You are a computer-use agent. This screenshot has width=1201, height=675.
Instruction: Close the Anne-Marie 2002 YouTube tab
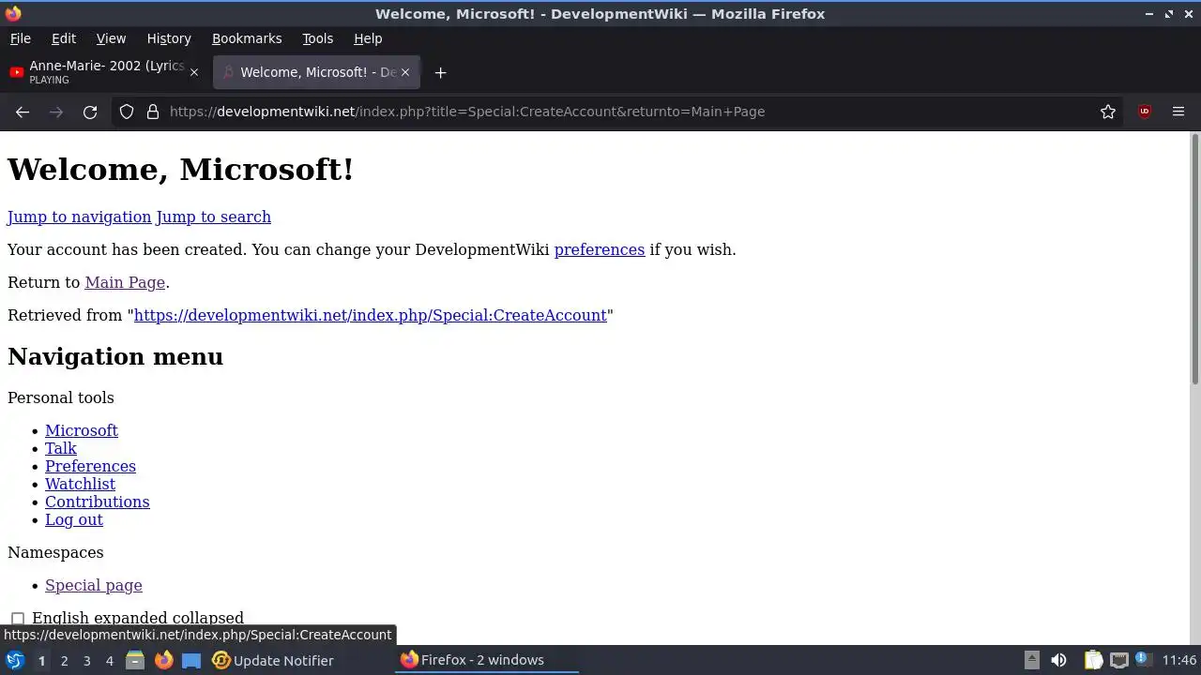(x=194, y=72)
